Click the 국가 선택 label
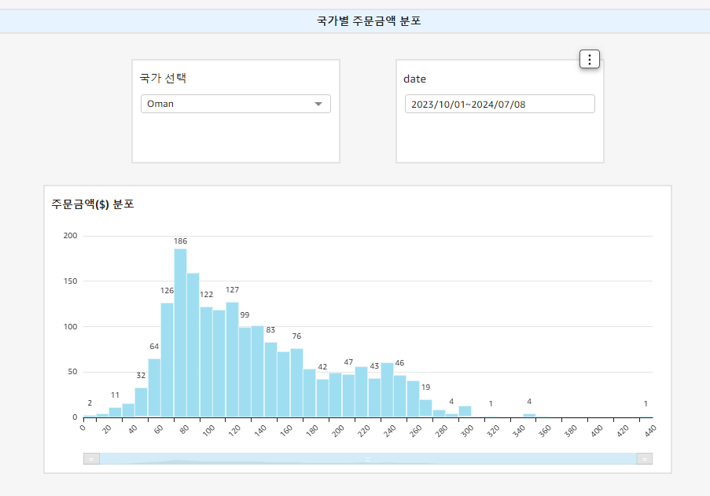 coord(163,78)
